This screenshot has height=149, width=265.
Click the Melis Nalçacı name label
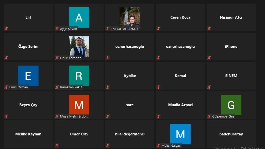pos(171,146)
